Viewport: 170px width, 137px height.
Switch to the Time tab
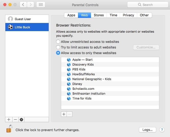pyautogui.click(x=113, y=15)
